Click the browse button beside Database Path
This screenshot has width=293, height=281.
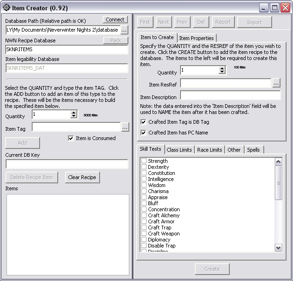pyautogui.click(x=124, y=30)
